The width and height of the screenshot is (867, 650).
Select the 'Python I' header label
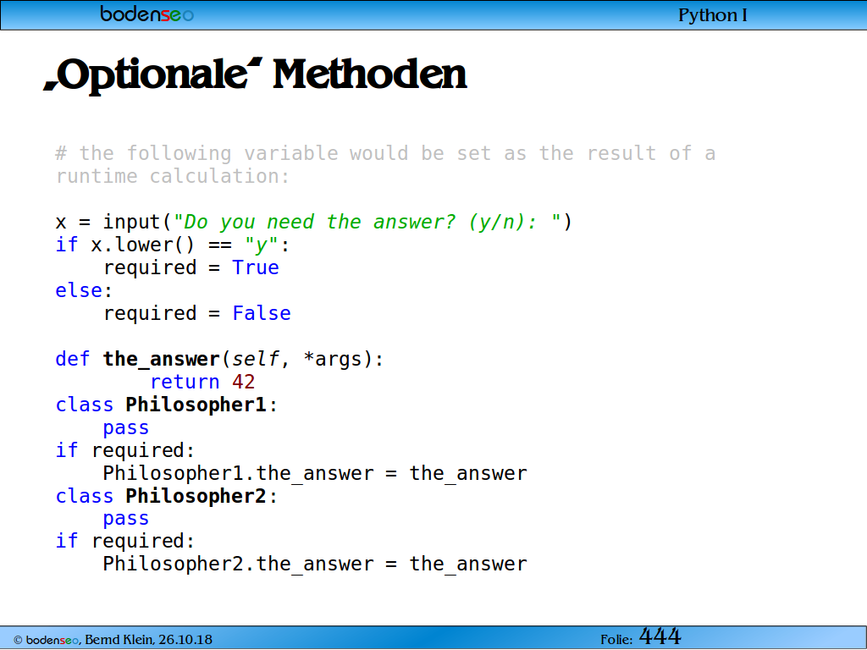click(712, 15)
